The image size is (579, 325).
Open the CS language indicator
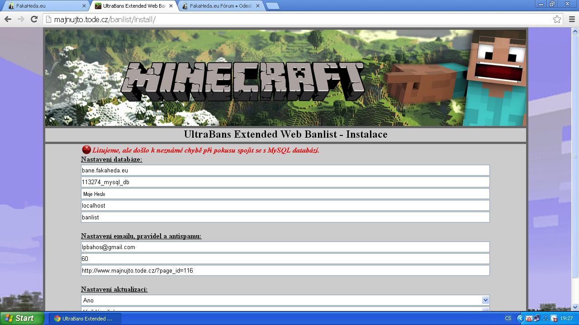pyautogui.click(x=508, y=318)
